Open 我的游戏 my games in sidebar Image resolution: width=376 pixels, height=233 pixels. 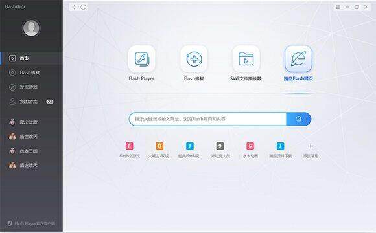[x=31, y=102]
